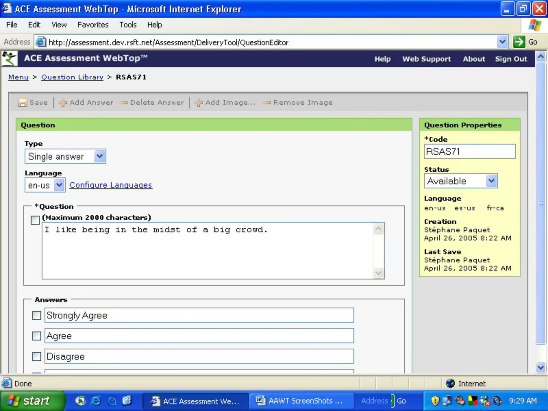Switch to AAWT ScreenShots taskbar window
The height and width of the screenshot is (411, 548).
pyautogui.click(x=301, y=401)
